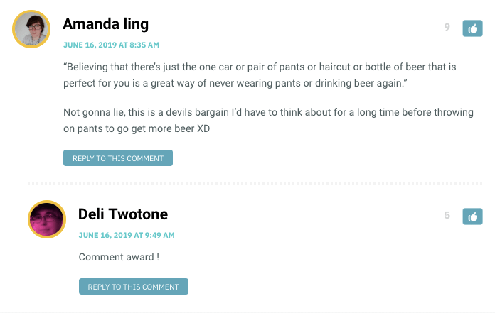
Task: Open the Amanda ling author name
Action: (x=105, y=24)
